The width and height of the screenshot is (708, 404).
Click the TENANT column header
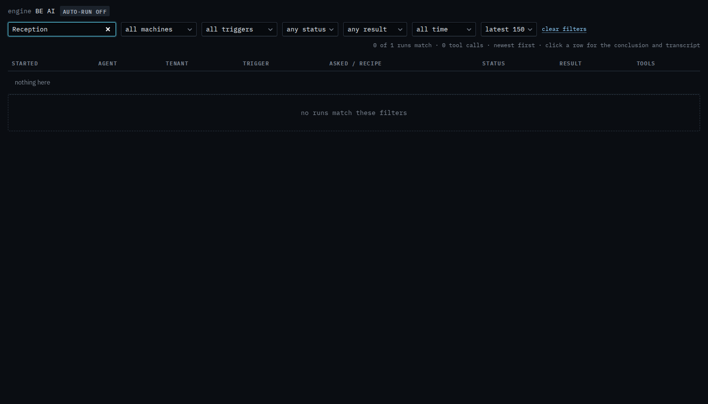point(177,63)
